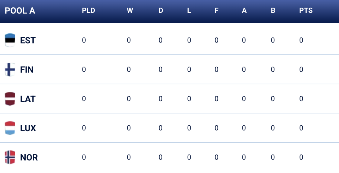
Task: Open the LUX team link
Action: point(28,128)
